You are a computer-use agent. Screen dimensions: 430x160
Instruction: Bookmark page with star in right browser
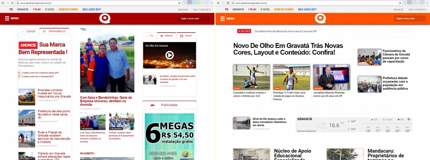pos(400,3)
